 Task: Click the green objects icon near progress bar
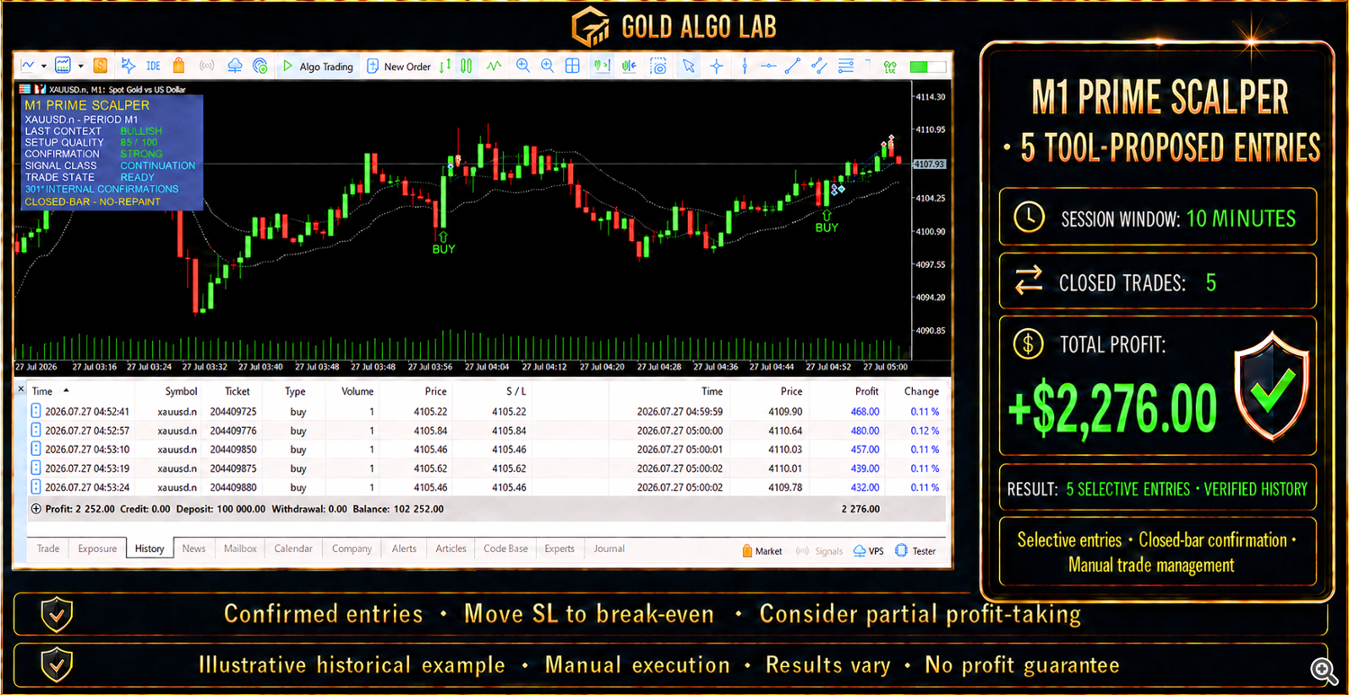(x=890, y=66)
